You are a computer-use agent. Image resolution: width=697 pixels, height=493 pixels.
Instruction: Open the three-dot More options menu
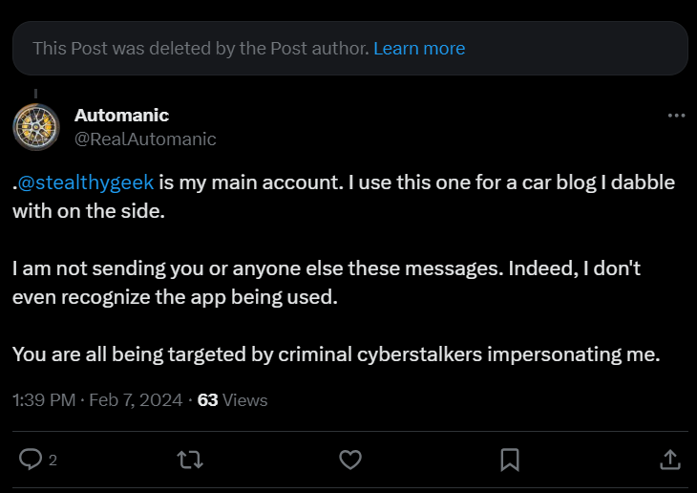pyautogui.click(x=676, y=116)
